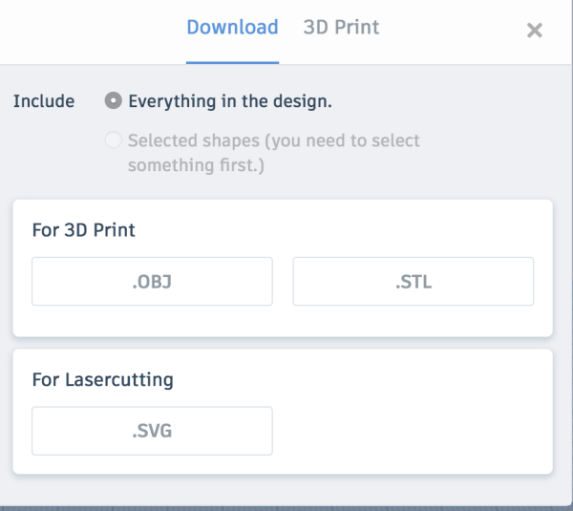Viewport: 573px width, 511px height.
Task: Export .SVG for lasercutting
Action: [x=152, y=431]
